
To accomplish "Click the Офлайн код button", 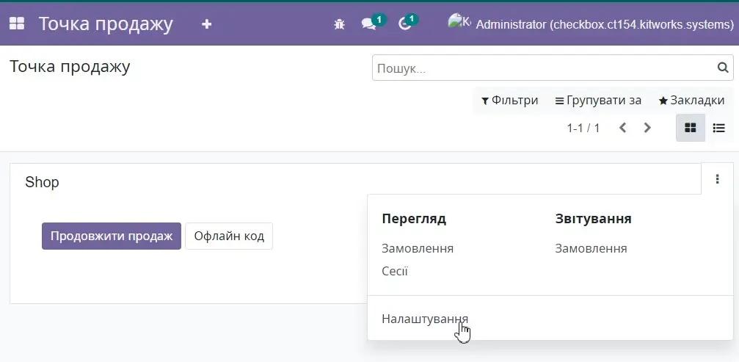I will (x=229, y=236).
